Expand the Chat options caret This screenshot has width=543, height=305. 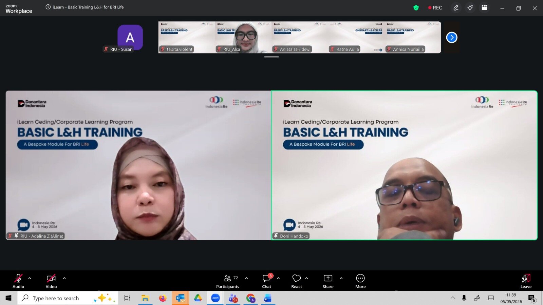[278, 278]
